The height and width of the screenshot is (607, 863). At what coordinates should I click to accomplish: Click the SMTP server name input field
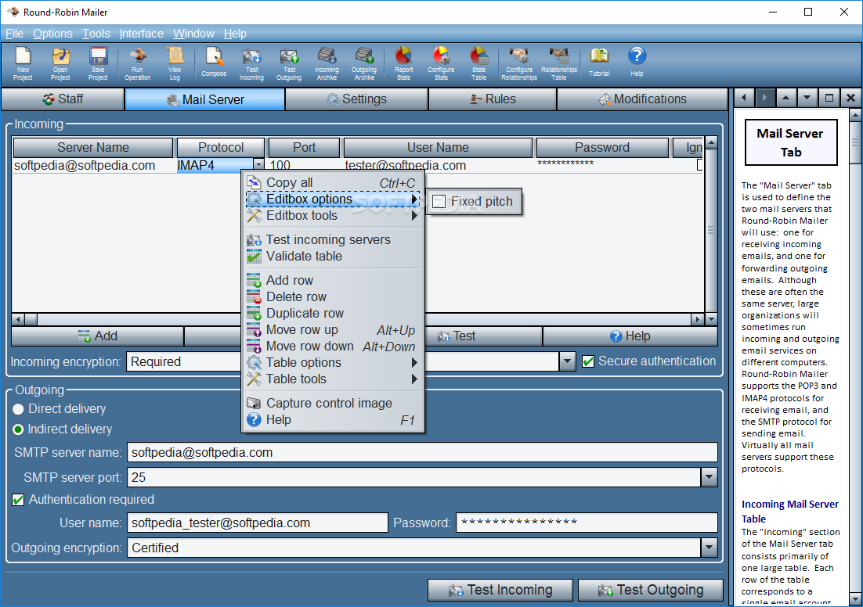click(422, 452)
